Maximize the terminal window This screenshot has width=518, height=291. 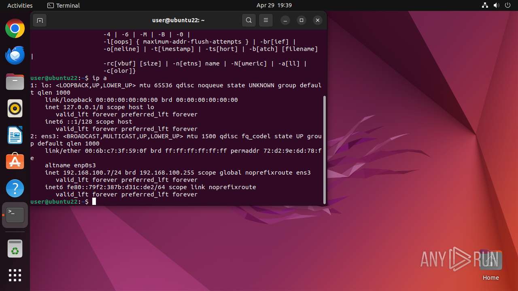pos(301,20)
